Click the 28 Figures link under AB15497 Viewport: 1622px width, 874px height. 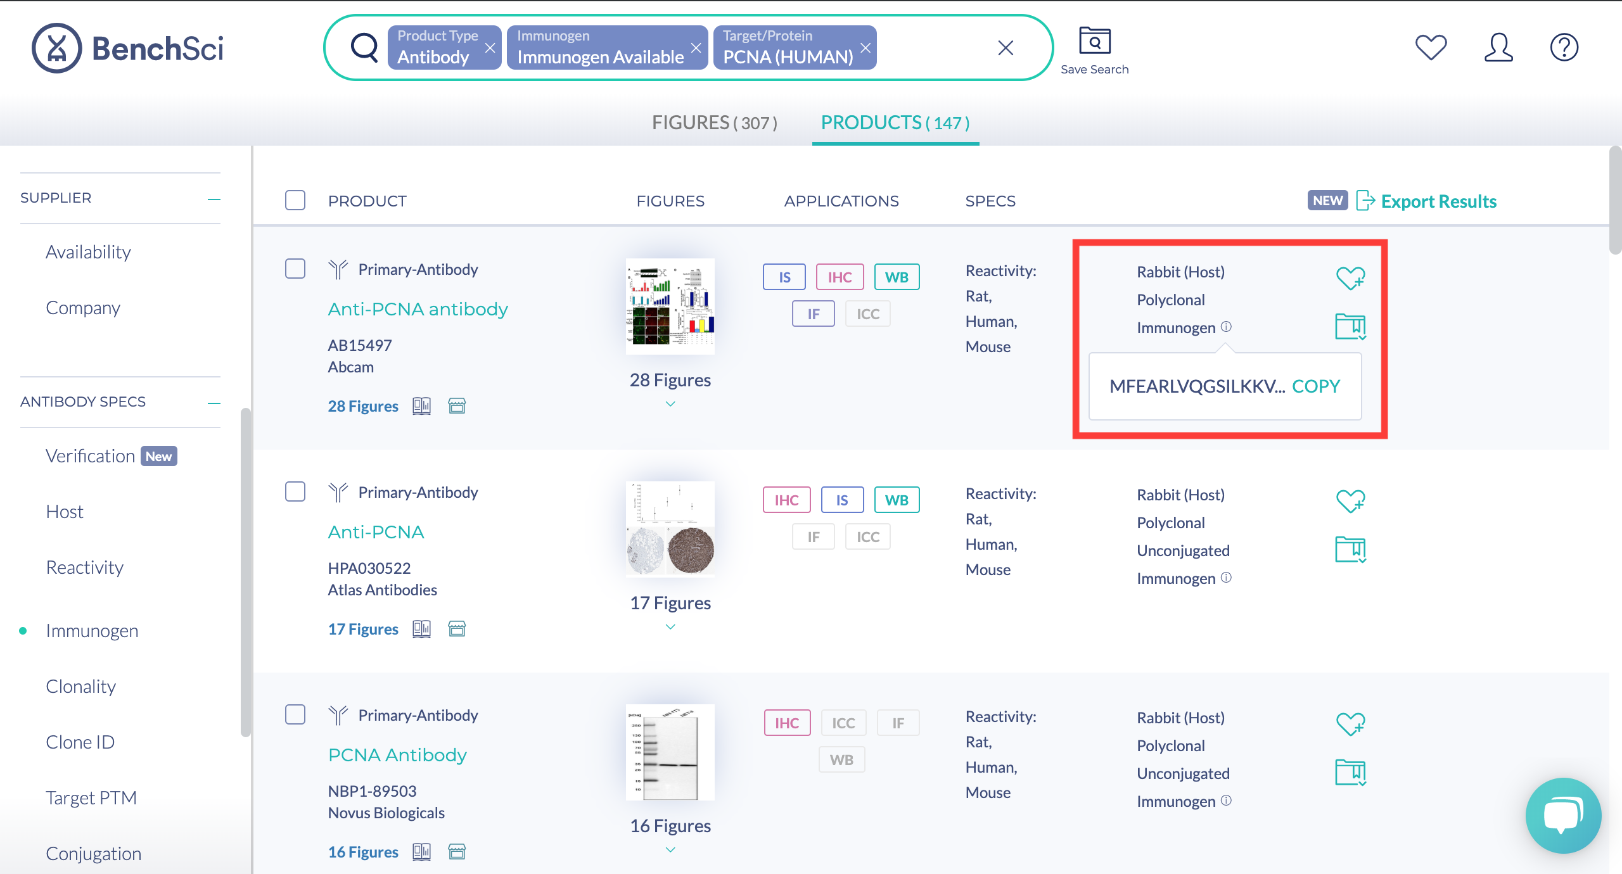[363, 407]
